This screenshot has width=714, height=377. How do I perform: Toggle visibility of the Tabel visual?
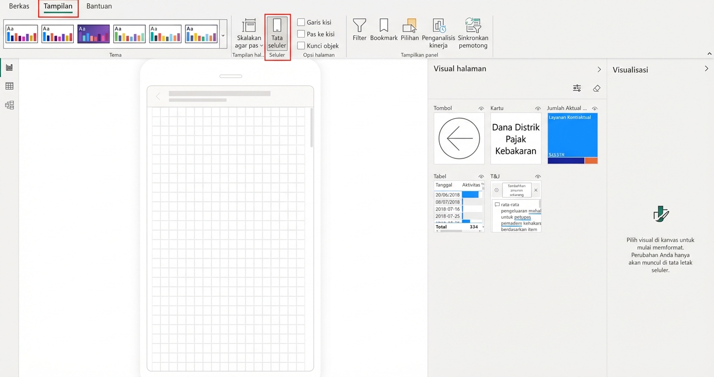(x=481, y=176)
